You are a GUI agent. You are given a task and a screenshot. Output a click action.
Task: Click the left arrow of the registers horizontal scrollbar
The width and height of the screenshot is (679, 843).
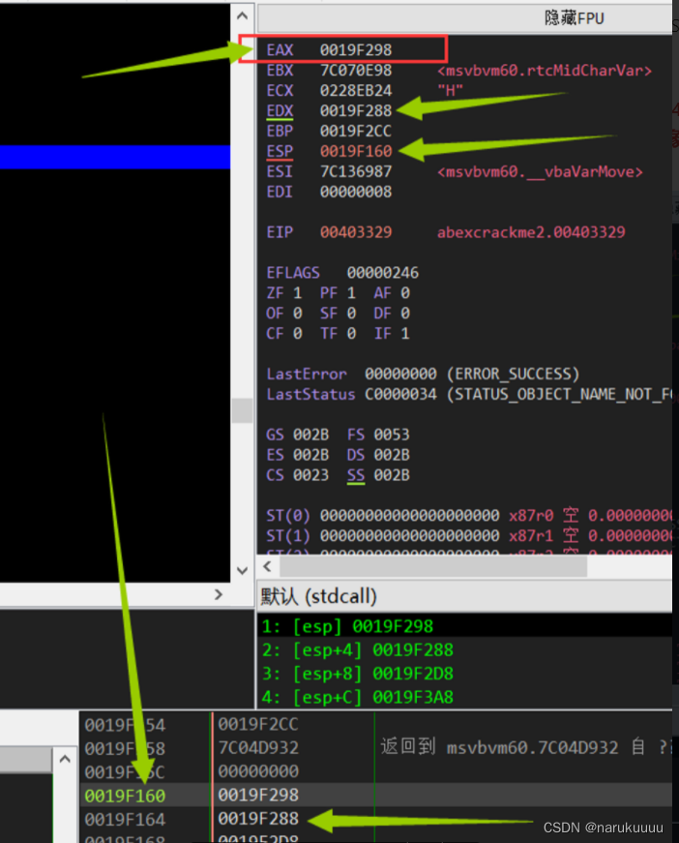pos(268,566)
